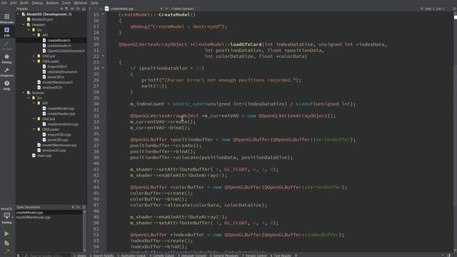457x257 pixels.
Task: Open the Build menu
Action: pos(24,3)
